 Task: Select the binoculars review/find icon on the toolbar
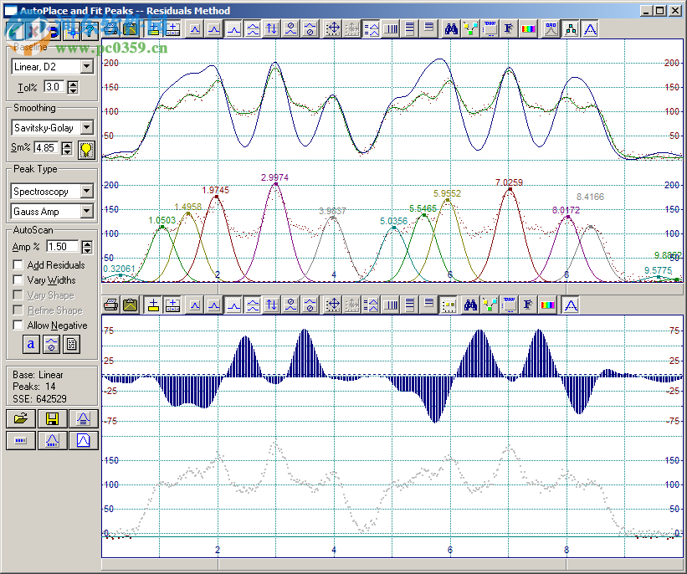point(449,28)
